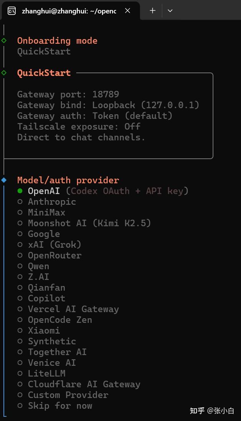Select OpenRouter from the provider list
The image size is (241, 421).
pyautogui.click(x=54, y=255)
